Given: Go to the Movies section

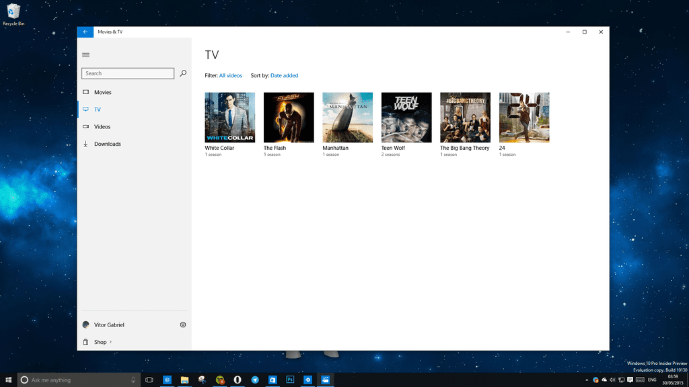Looking at the screenshot, I should tap(135, 92).
